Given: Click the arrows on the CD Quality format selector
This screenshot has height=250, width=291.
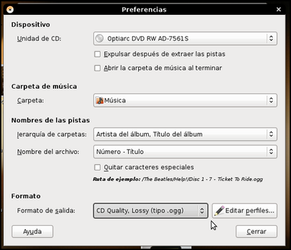Looking at the screenshot, I should (x=202, y=211).
